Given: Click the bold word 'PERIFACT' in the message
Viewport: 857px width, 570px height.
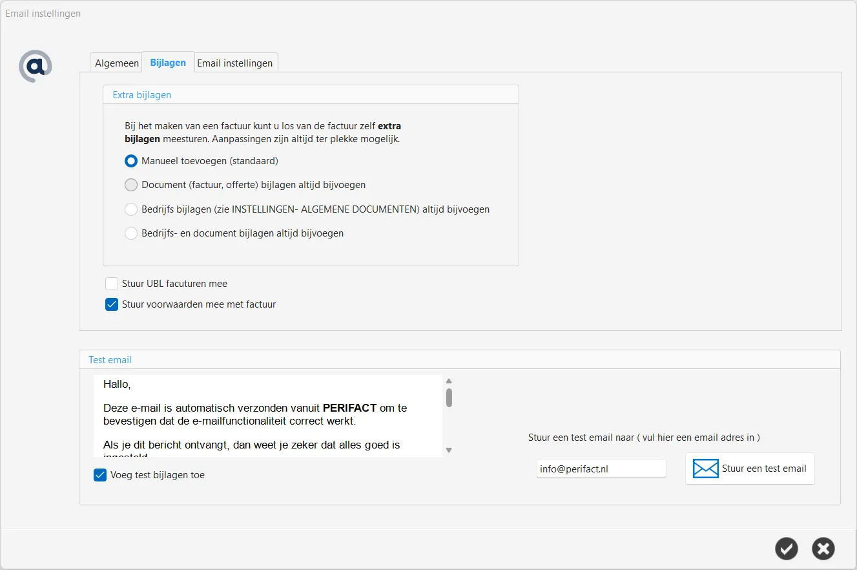Looking at the screenshot, I should [x=349, y=408].
